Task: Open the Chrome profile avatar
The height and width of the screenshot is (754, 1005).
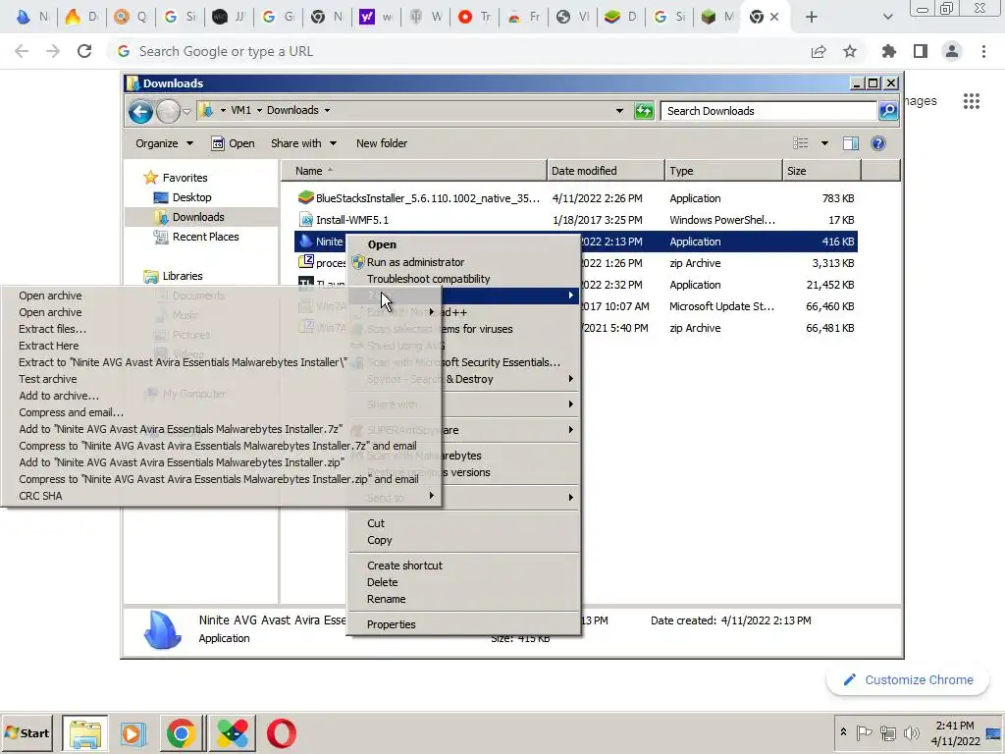Action: tap(952, 51)
